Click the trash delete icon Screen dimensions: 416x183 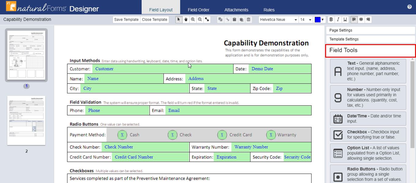coord(249,19)
